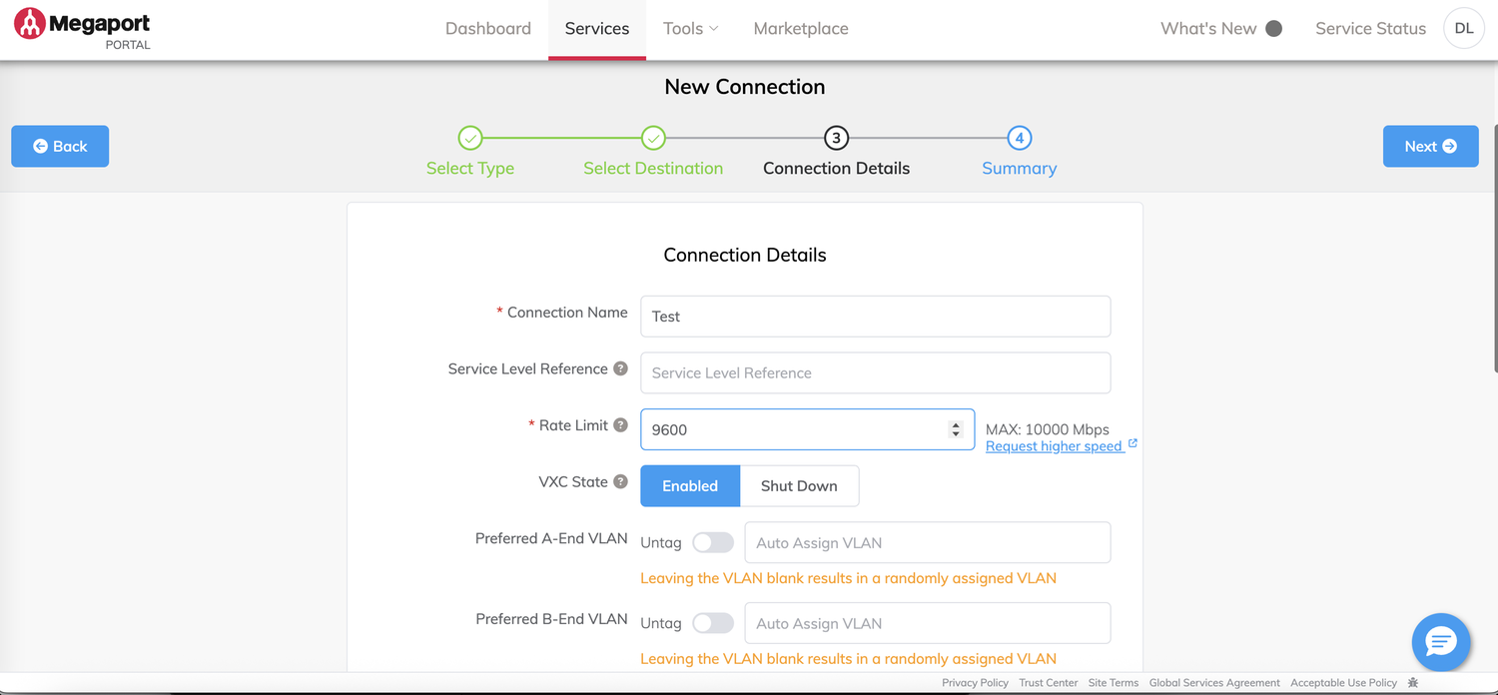This screenshot has height=695, width=1498.
Task: Open the Site Terms link
Action: [1114, 683]
